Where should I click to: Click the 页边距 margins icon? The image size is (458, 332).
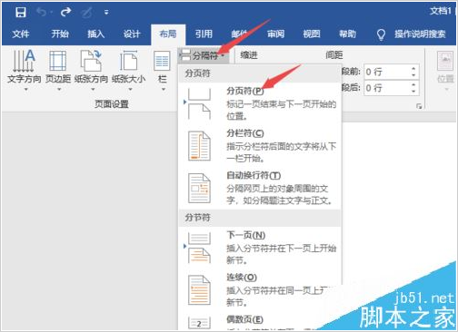coord(58,61)
